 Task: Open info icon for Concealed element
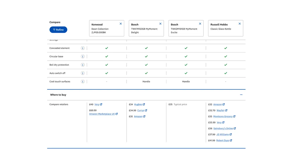click(x=83, y=48)
